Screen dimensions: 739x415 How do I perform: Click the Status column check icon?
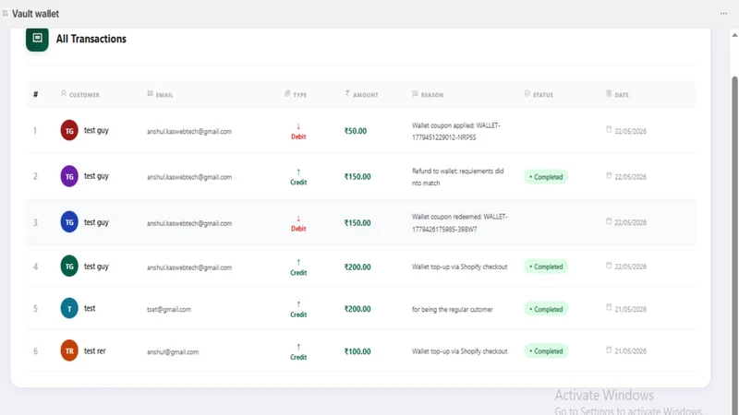point(527,94)
